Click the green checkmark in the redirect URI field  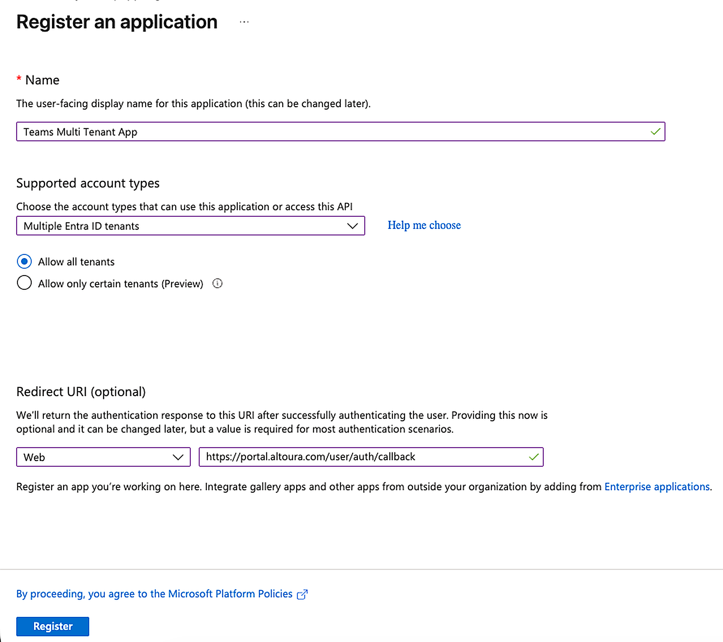click(534, 457)
